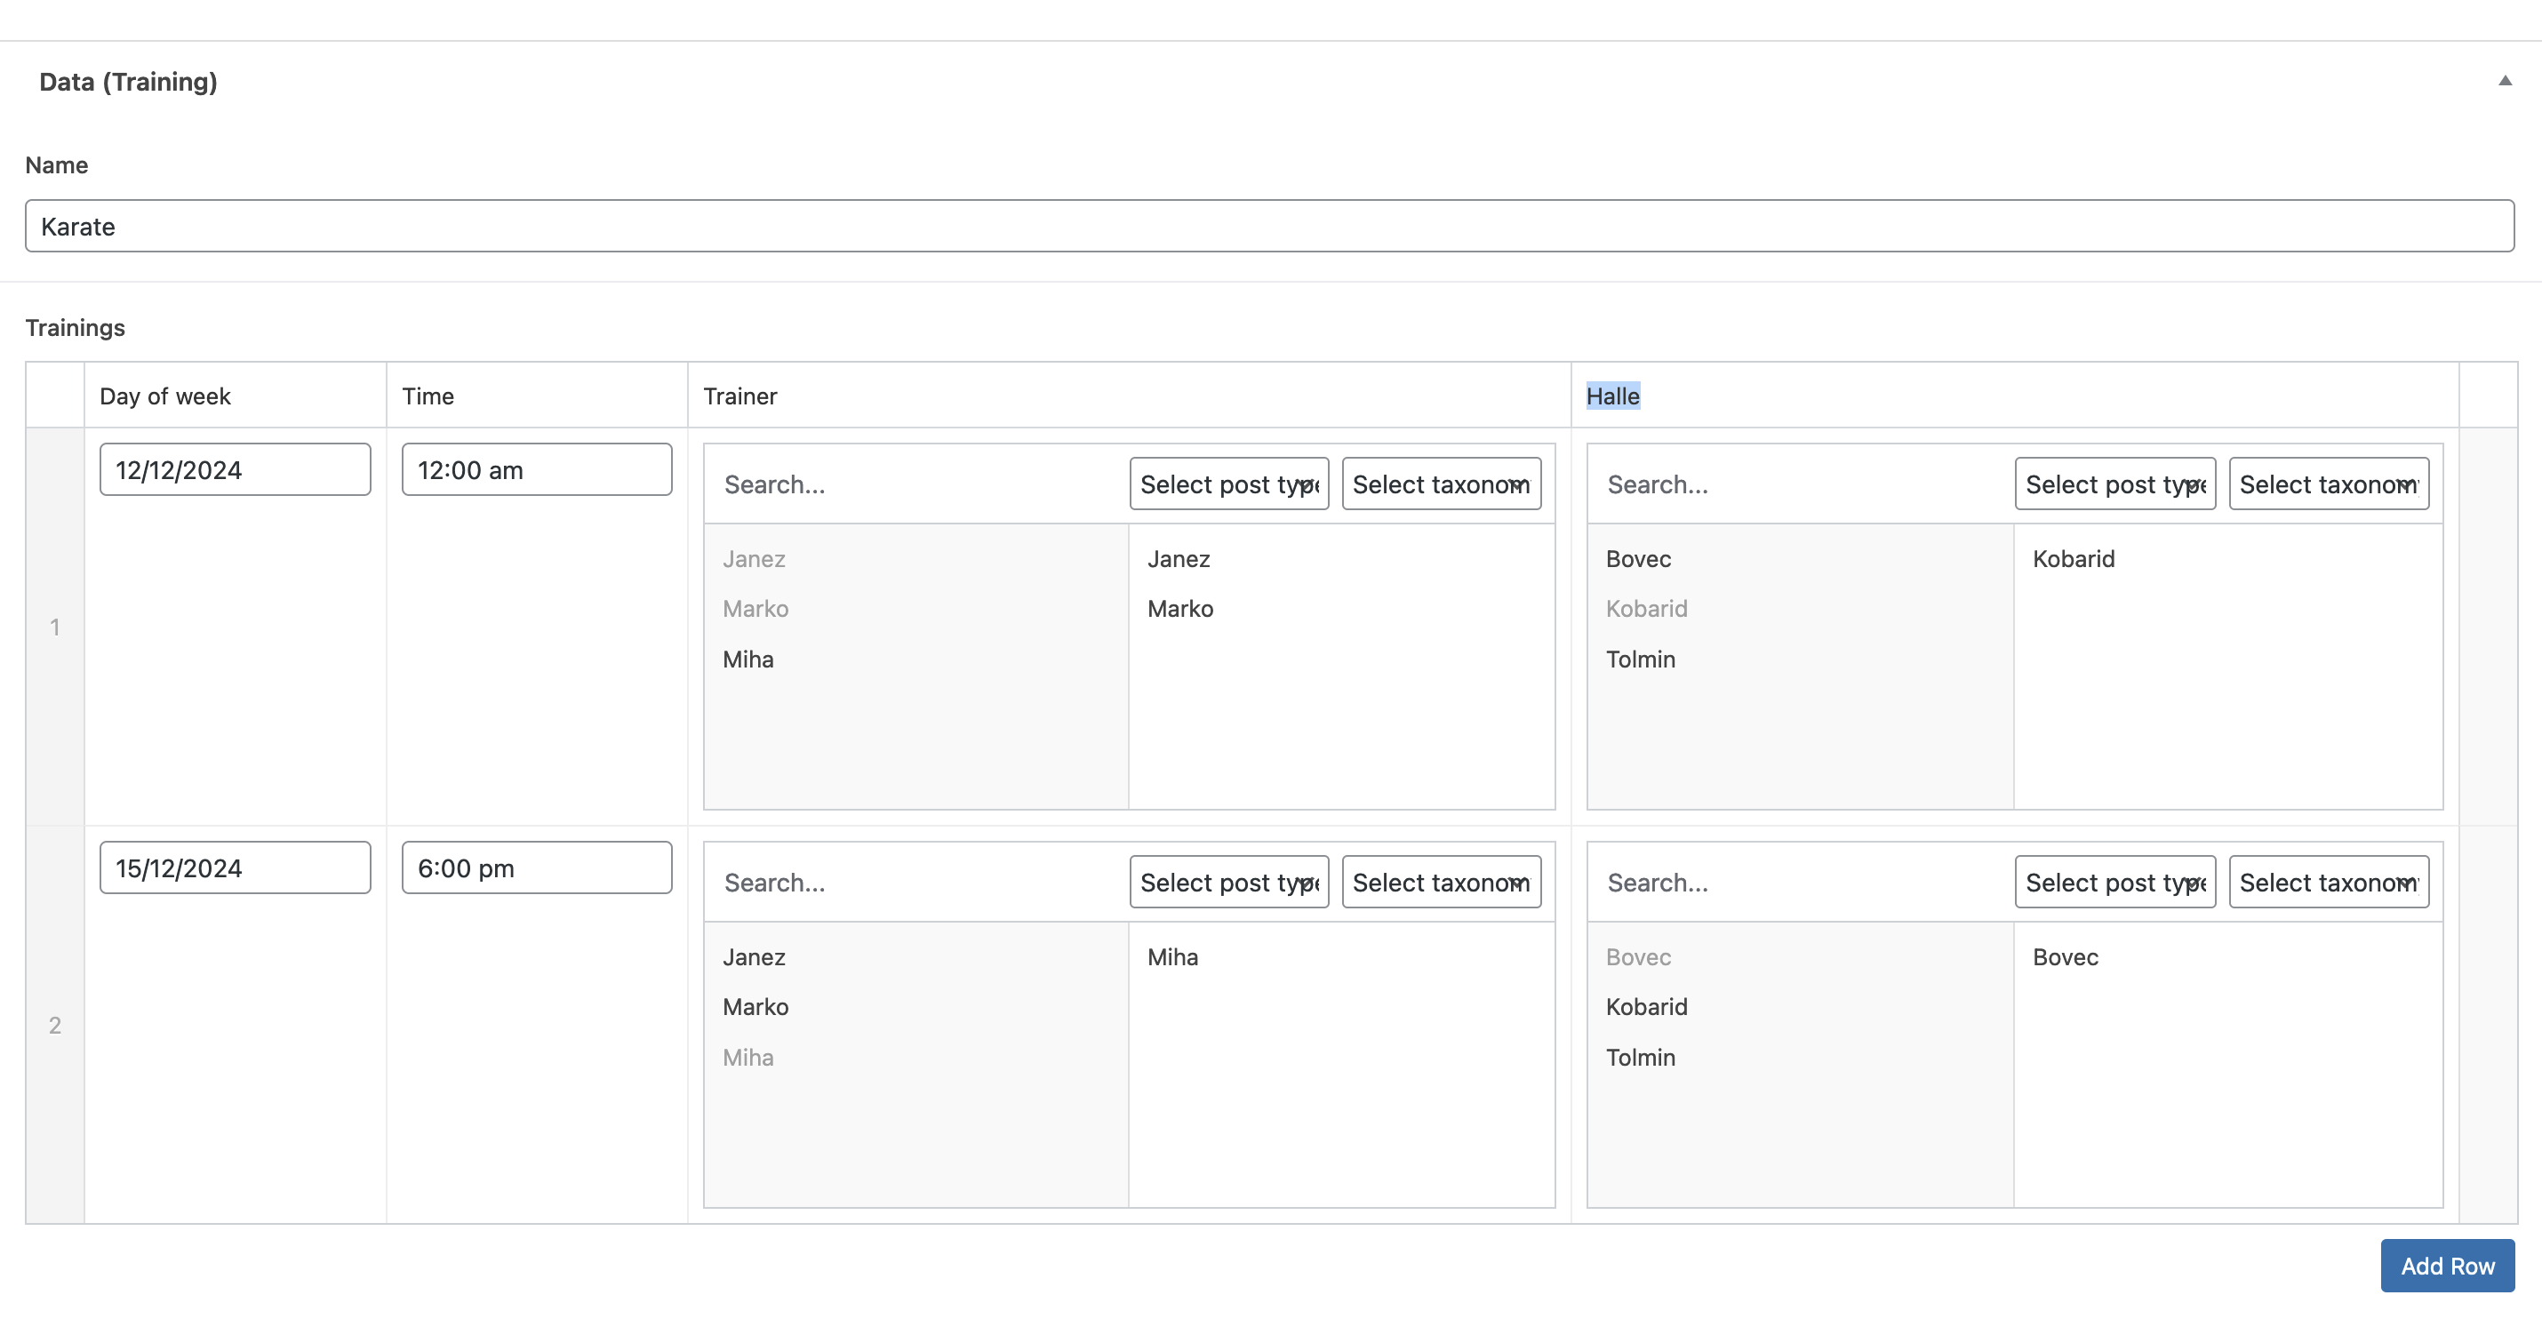Screen dimensions: 2542x1319
Task: Open the date field 12/12/2024
Action: (x=235, y=469)
